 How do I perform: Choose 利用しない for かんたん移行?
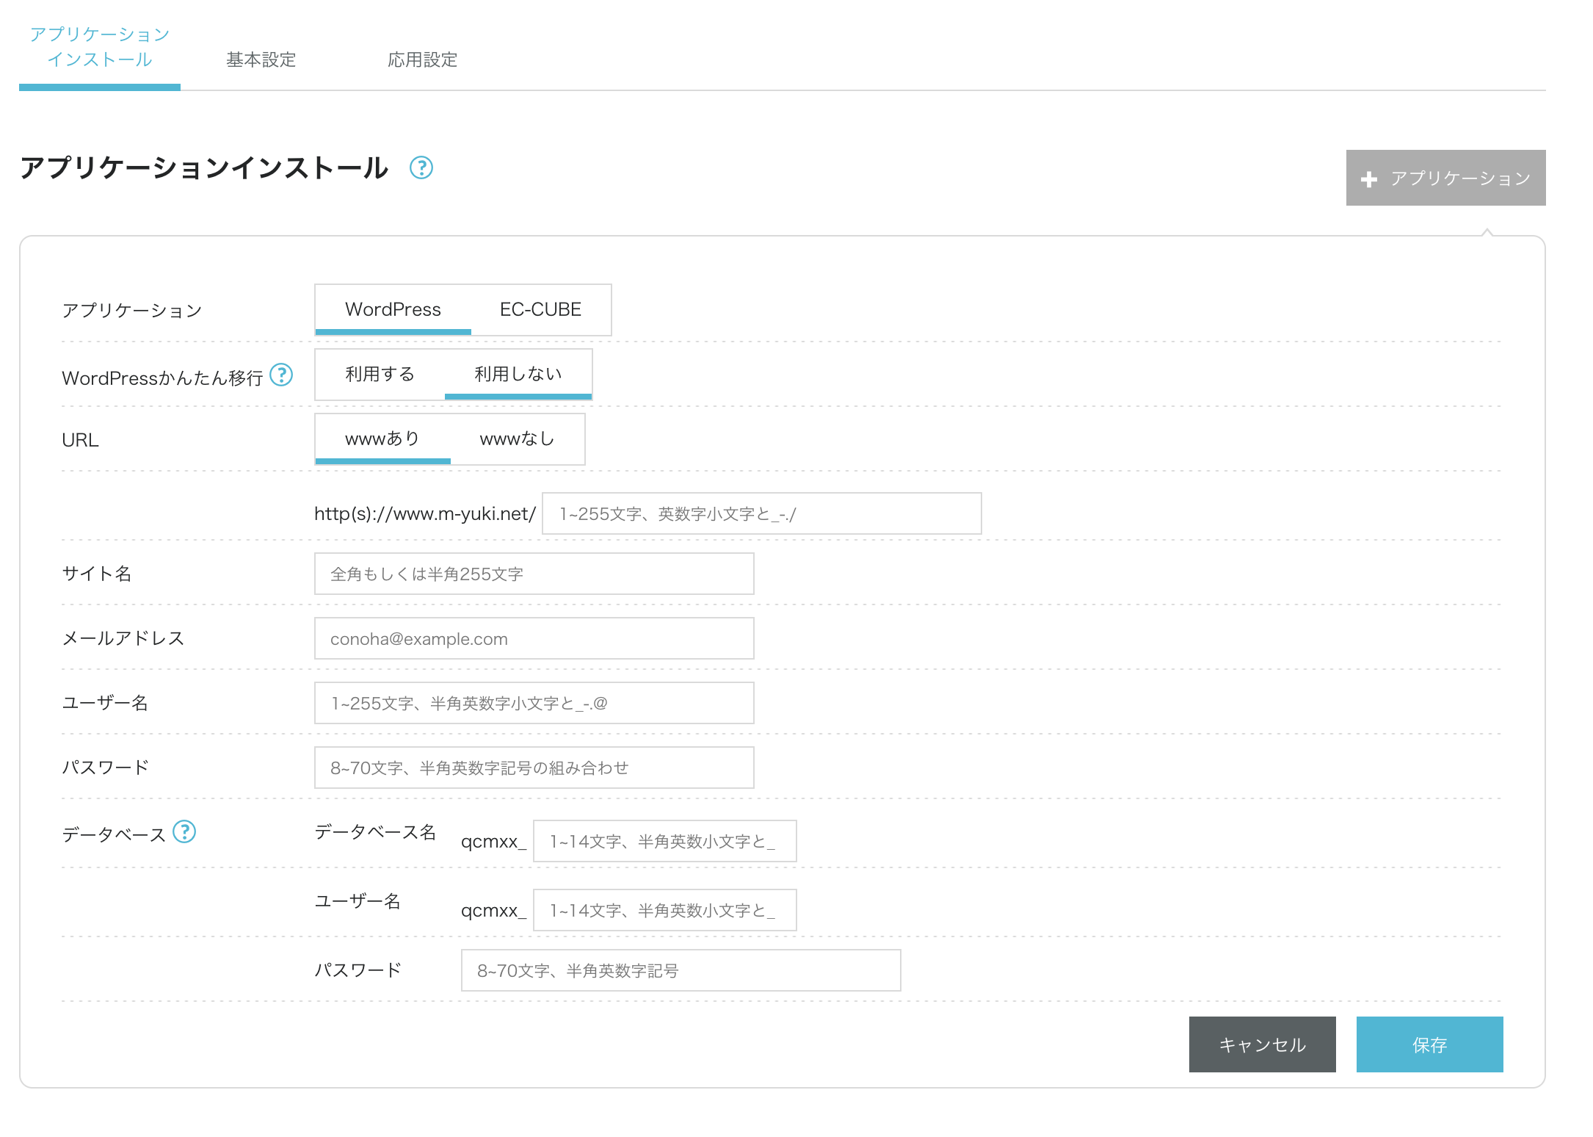click(518, 374)
